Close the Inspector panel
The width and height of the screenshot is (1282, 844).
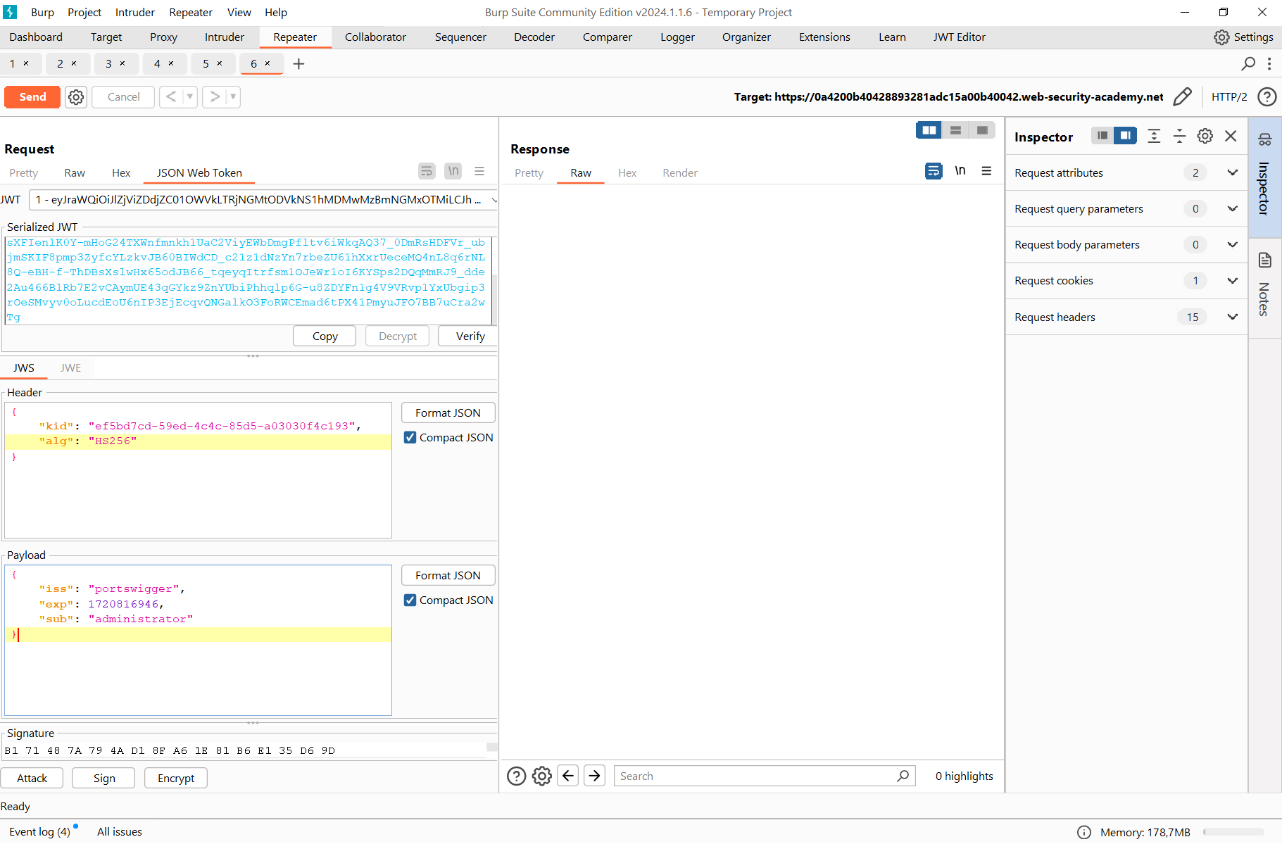(x=1231, y=136)
